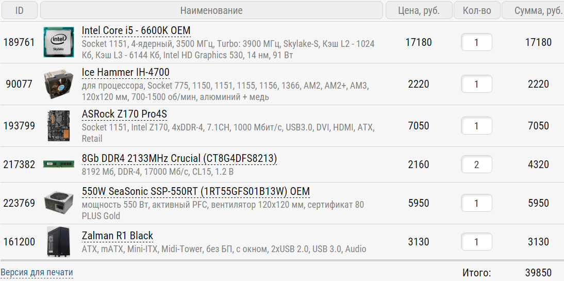The image size is (564, 281).
Task: Click the ID column header
Action: point(20,10)
